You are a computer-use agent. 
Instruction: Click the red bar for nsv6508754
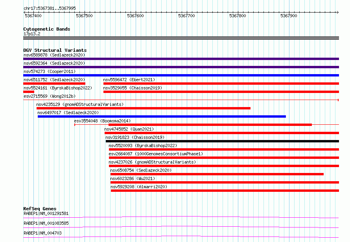[217, 174]
